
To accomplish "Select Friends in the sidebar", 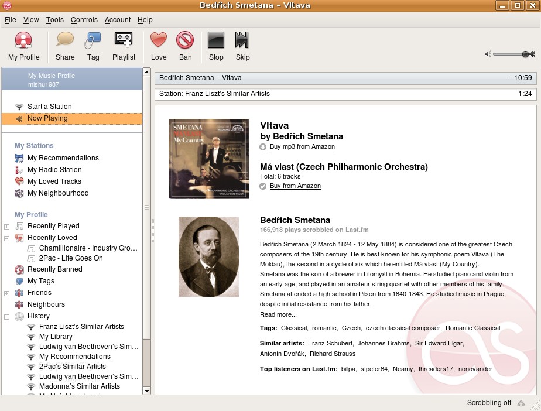I will 39,293.
